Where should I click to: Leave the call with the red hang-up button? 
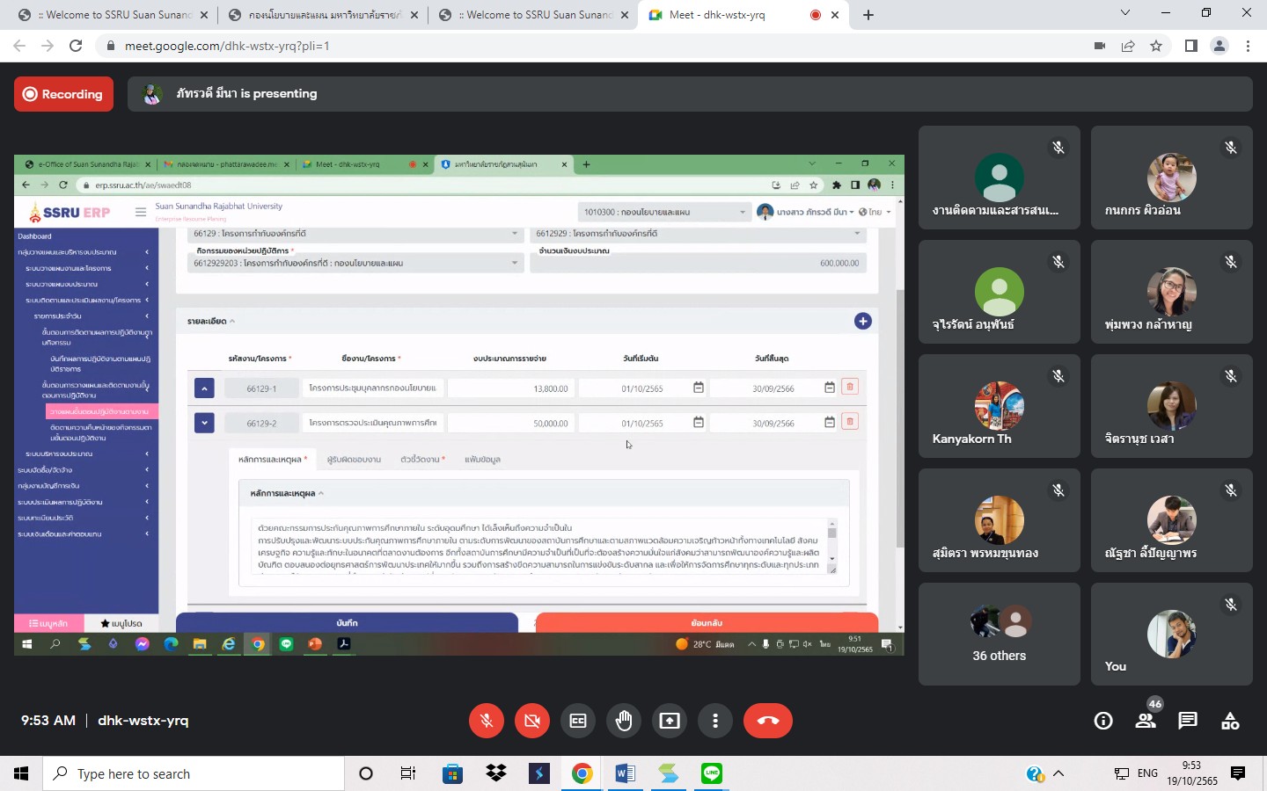pos(767,721)
